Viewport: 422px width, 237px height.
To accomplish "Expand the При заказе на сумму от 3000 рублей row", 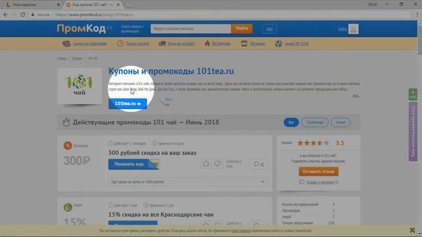I will [x=187, y=182].
